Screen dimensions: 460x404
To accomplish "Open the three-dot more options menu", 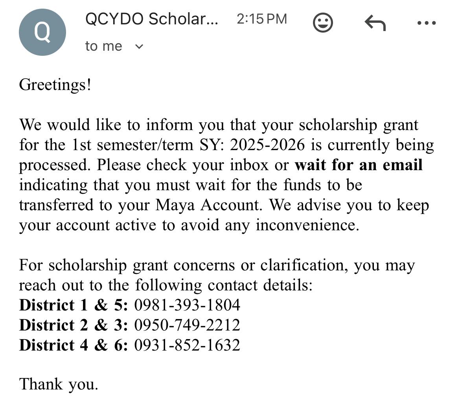I will tap(427, 23).
